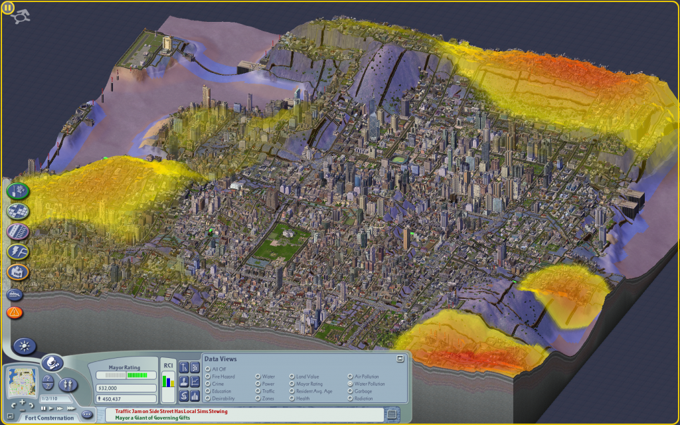The height and width of the screenshot is (425, 680).
Task: Click the Fort Consternation city name tab
Action: tap(49, 418)
